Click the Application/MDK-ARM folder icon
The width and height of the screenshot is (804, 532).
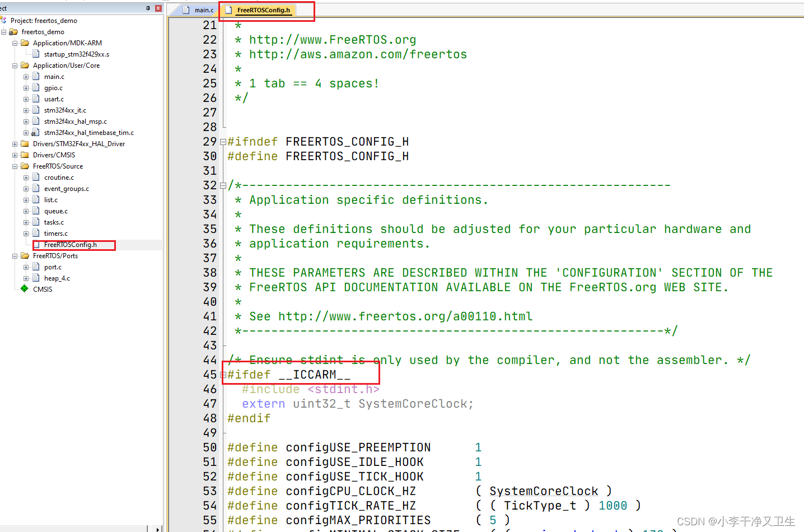(x=25, y=43)
